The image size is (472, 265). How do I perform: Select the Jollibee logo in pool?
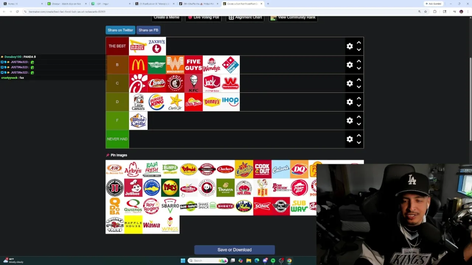coord(133,188)
